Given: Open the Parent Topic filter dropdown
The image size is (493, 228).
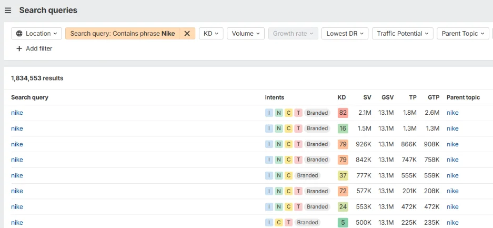Looking at the screenshot, I should [462, 34].
